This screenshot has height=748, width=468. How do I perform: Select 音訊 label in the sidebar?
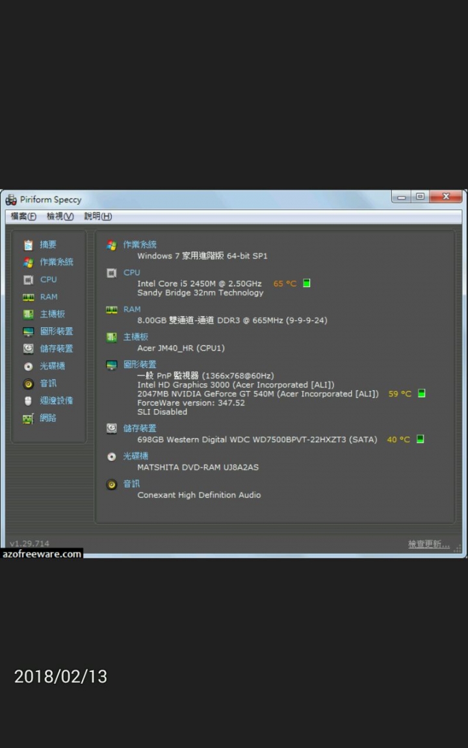[x=48, y=383]
